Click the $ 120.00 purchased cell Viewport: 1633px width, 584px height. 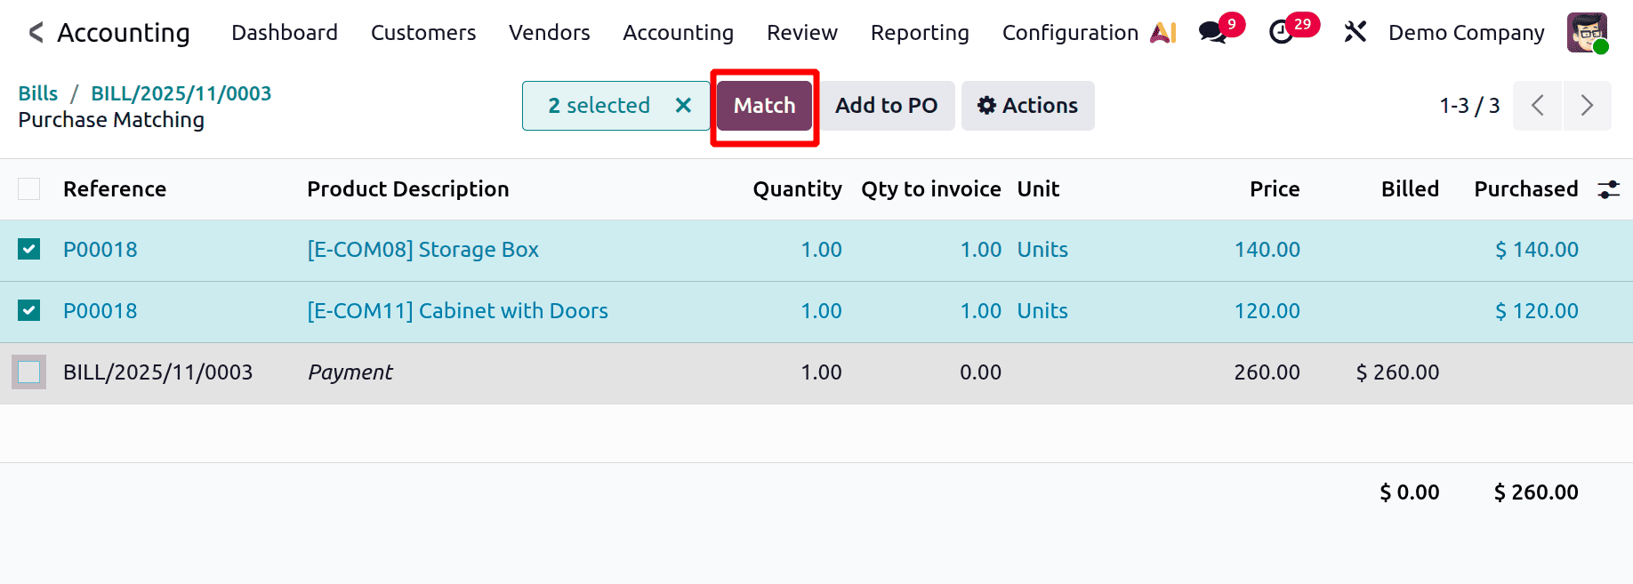[x=1537, y=311]
